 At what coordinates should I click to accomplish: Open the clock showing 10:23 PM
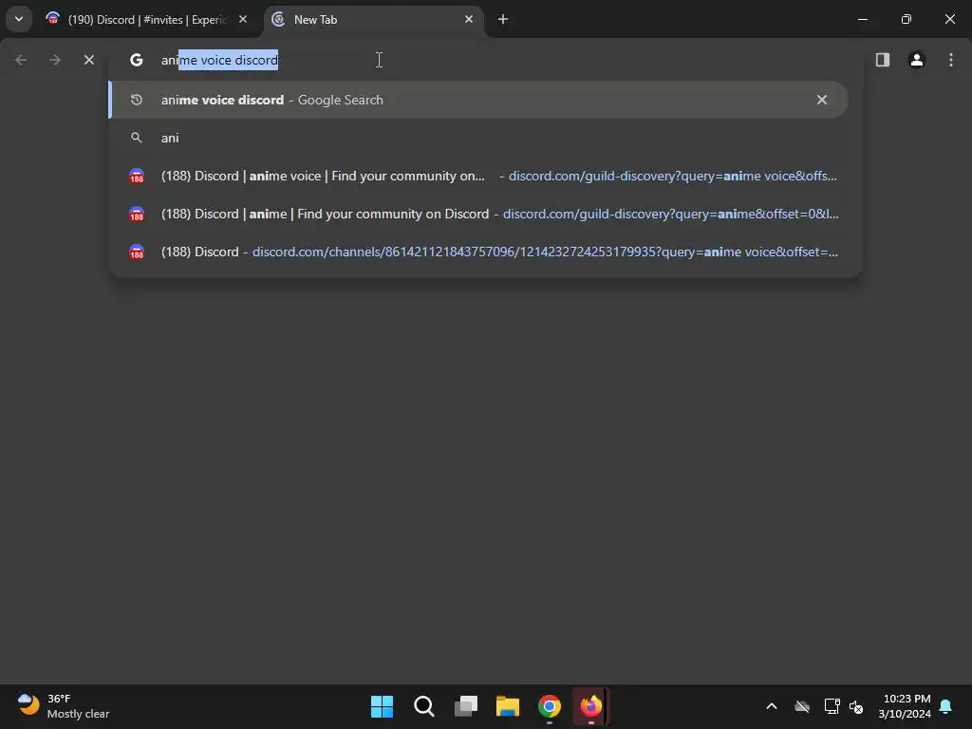pyautogui.click(x=905, y=706)
